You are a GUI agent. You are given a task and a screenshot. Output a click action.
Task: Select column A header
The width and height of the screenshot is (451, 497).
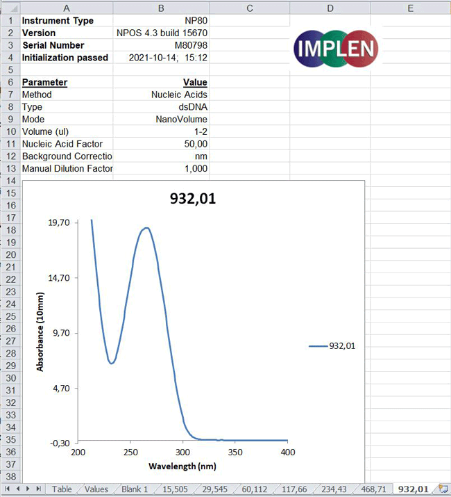67,8
